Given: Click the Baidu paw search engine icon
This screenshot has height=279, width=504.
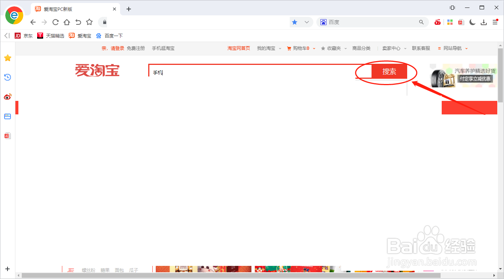Looking at the screenshot, I should tap(323, 22).
